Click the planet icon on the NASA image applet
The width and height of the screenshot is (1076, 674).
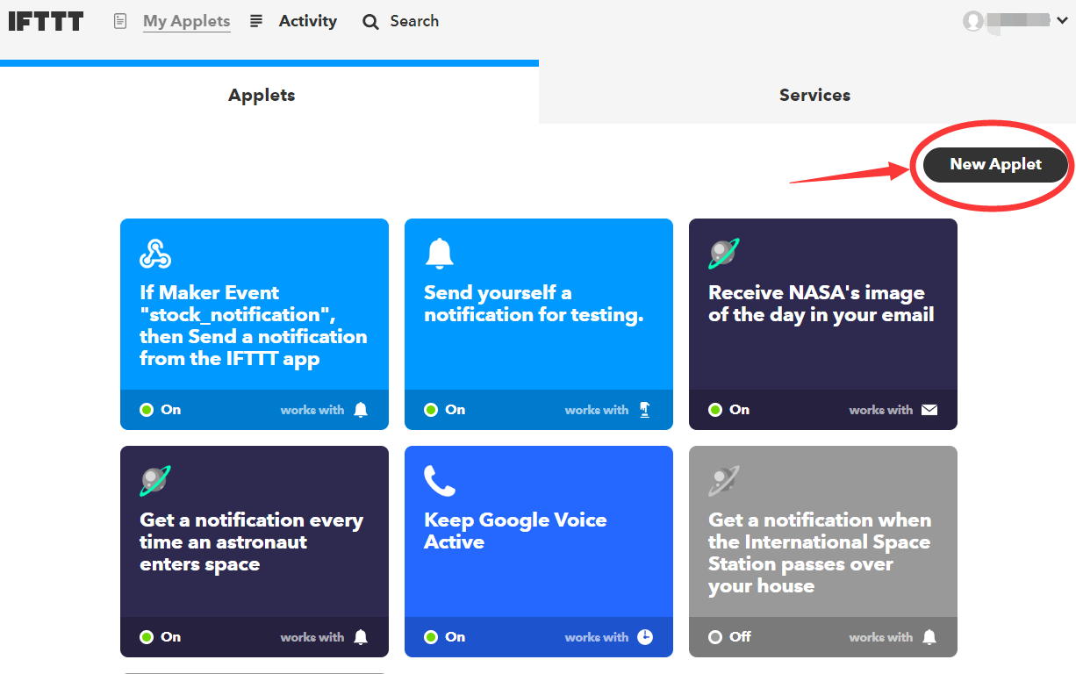(x=724, y=253)
